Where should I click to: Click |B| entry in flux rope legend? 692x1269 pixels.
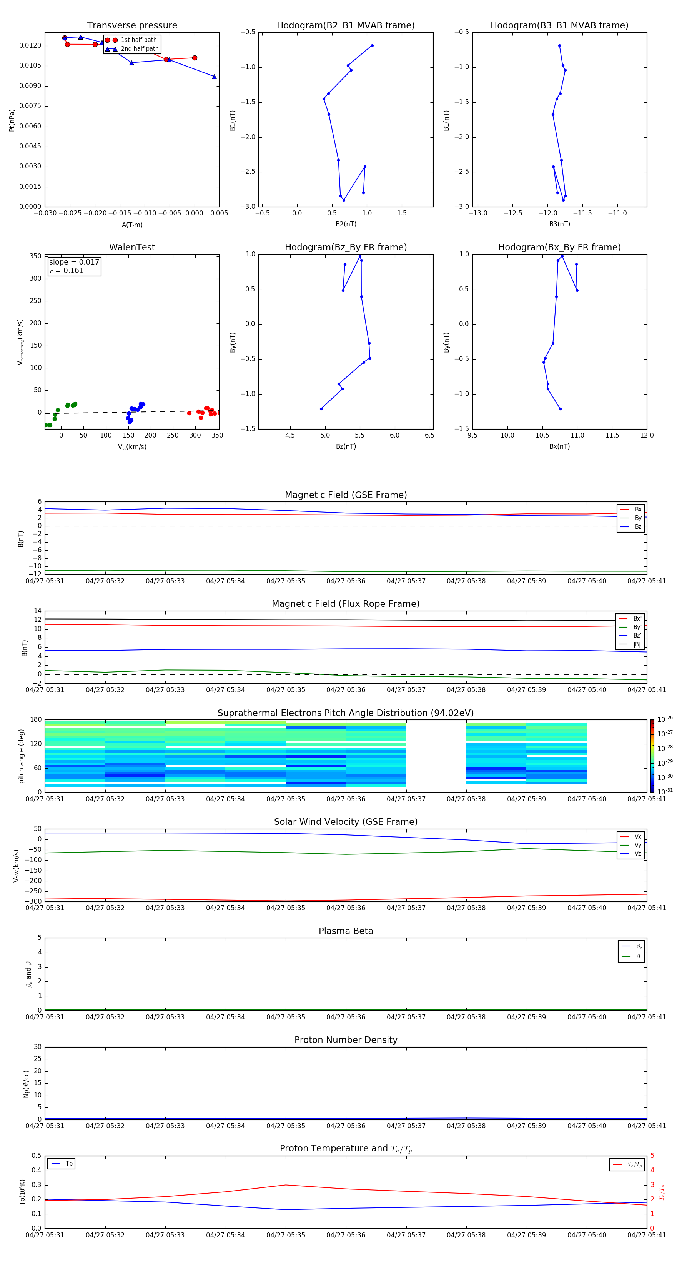pos(630,644)
